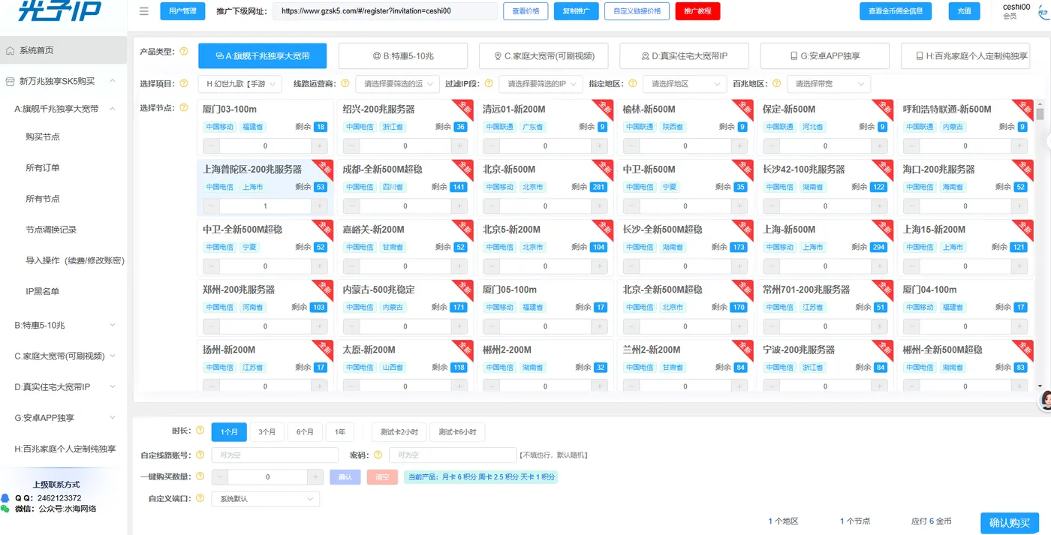Switch to the B:特惠5-10兆 product tab
The width and height of the screenshot is (1051, 535).
(x=403, y=56)
